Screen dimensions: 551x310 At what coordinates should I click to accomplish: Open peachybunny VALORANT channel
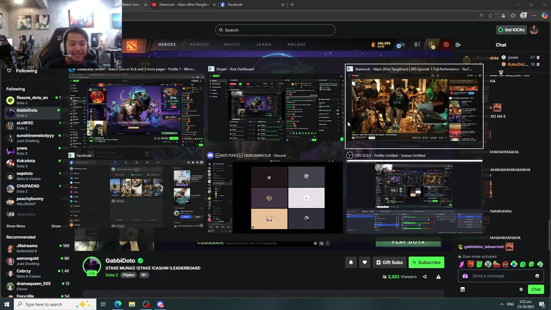34,201
